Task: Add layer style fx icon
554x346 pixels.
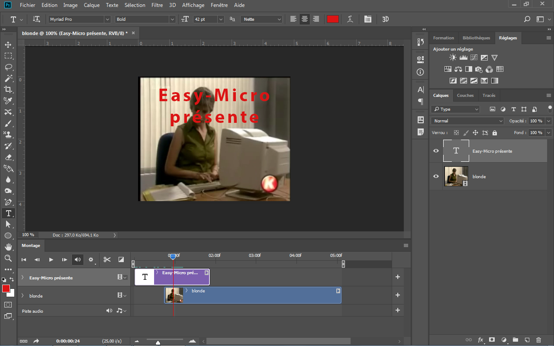Action: click(480, 340)
